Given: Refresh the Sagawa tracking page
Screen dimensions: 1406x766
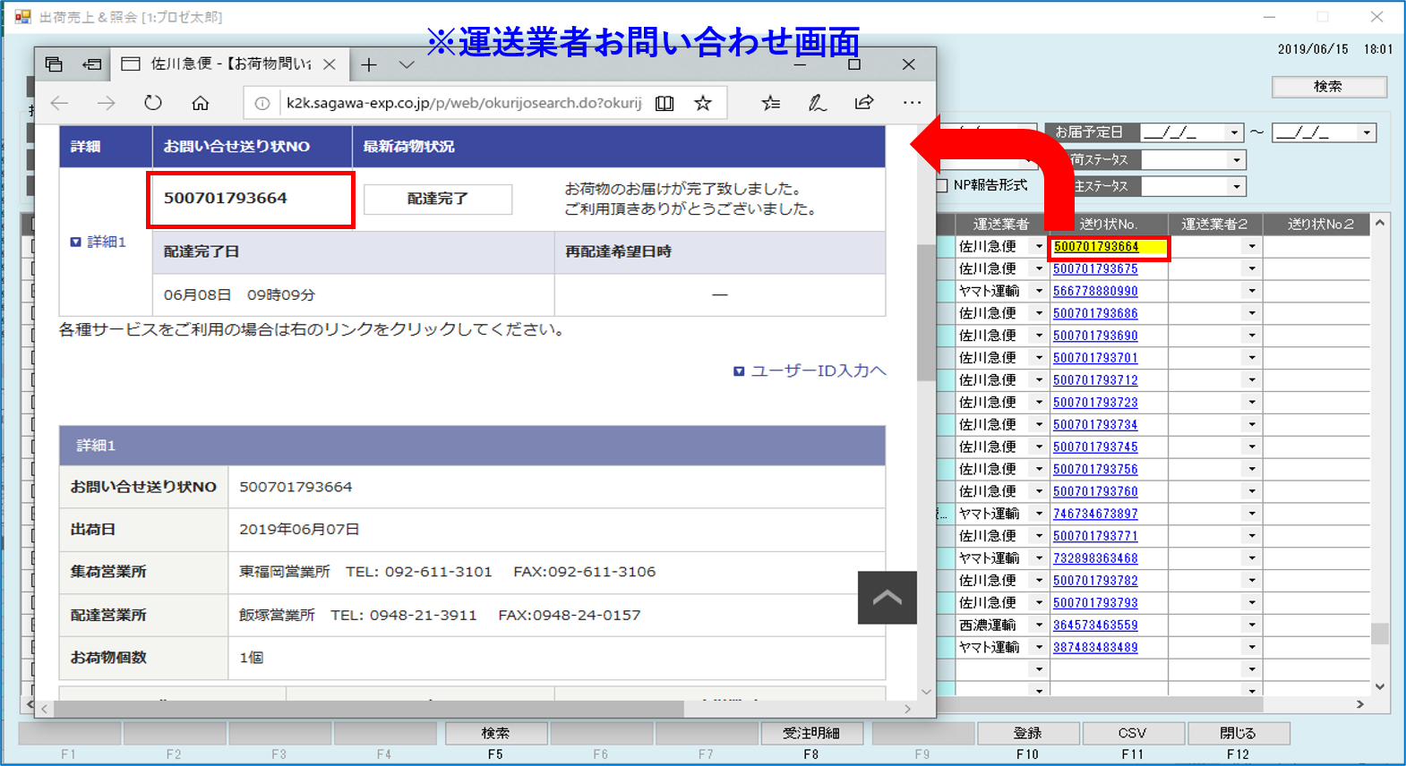Looking at the screenshot, I should coord(153,103).
